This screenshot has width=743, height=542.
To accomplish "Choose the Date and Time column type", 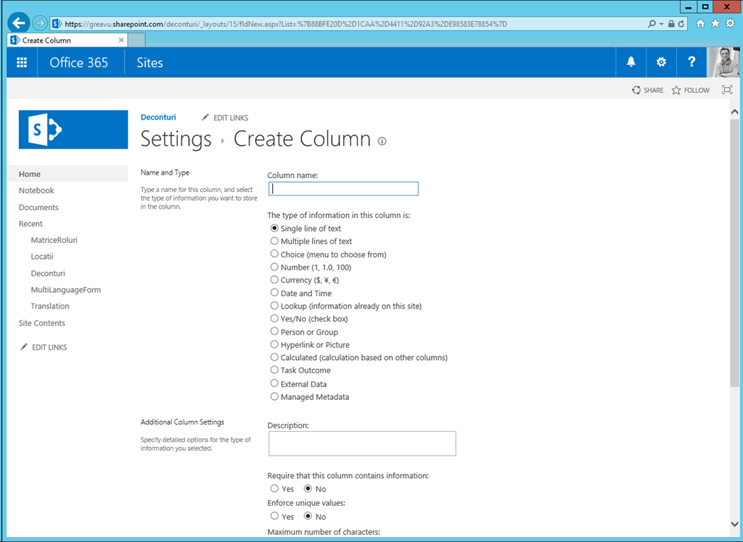I will [x=274, y=293].
